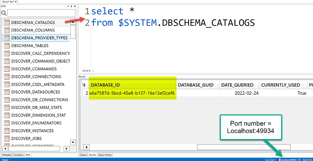
Task: Click the server icon in status bar
Action: (x=280, y=160)
